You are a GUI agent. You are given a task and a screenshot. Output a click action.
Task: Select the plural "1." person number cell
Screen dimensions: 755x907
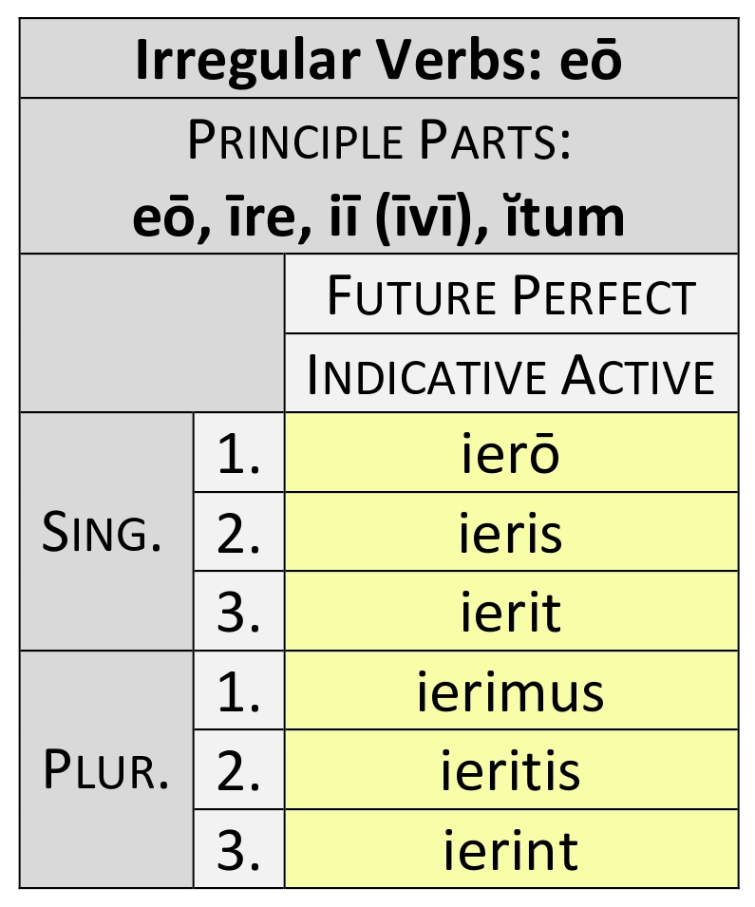click(x=238, y=691)
